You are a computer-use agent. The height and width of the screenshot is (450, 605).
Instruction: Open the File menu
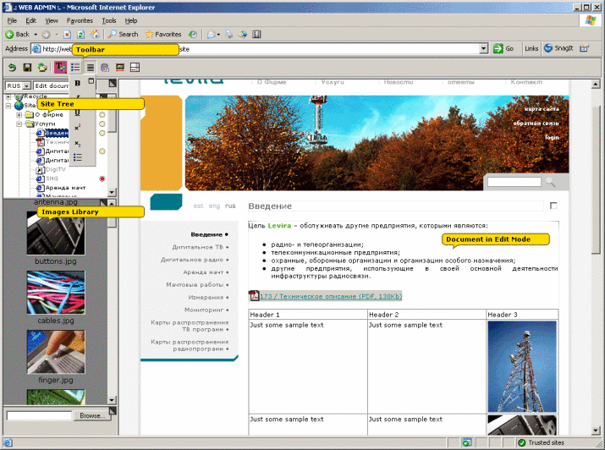[12, 21]
